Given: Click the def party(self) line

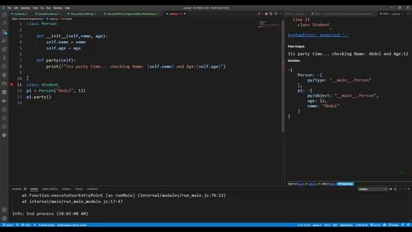Looking at the screenshot, I should point(56,60).
